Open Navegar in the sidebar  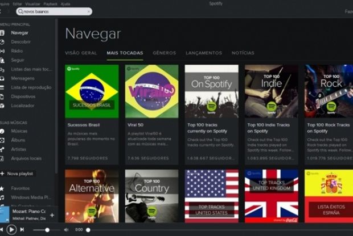[19, 33]
